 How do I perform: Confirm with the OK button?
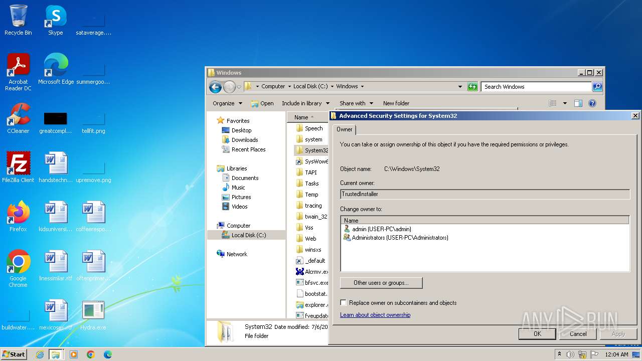point(537,334)
